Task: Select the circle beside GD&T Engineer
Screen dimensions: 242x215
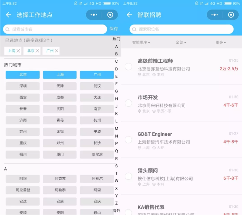Action: [128, 140]
